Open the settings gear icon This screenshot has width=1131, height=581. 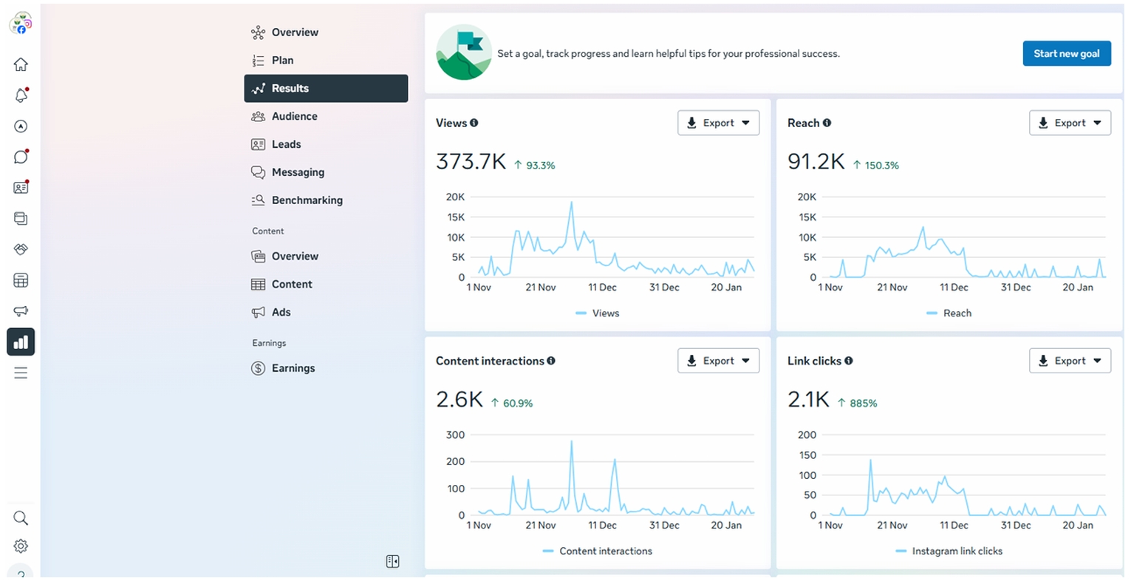click(x=21, y=546)
